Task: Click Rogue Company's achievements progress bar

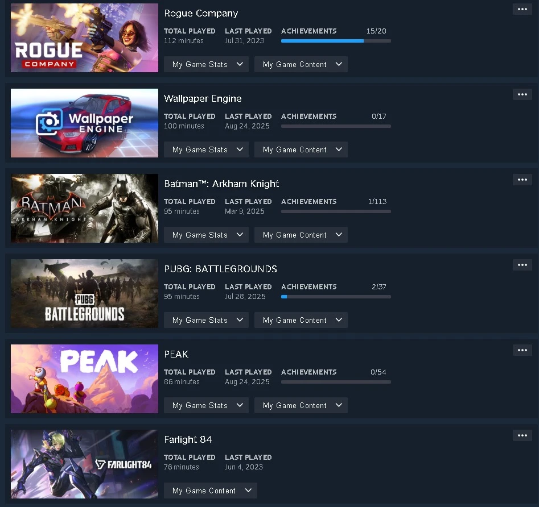Action: click(x=336, y=41)
